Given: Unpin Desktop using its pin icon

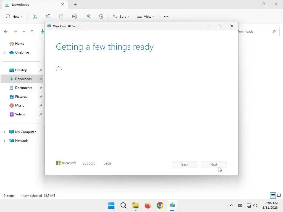Looking at the screenshot, I should pos(41,70).
